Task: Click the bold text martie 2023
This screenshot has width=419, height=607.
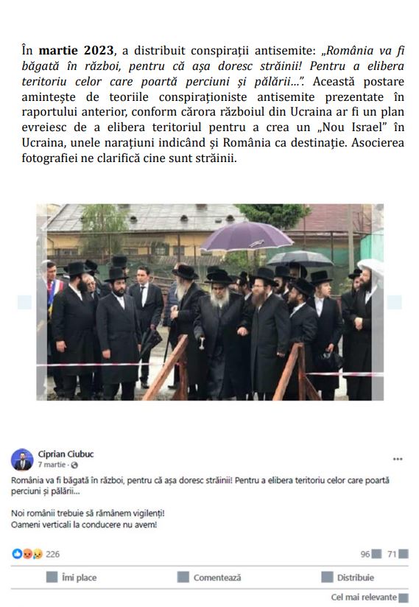Action: coord(77,51)
